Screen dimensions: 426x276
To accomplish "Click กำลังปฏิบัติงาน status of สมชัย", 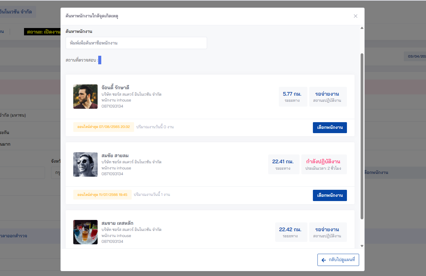I will (x=324, y=165).
